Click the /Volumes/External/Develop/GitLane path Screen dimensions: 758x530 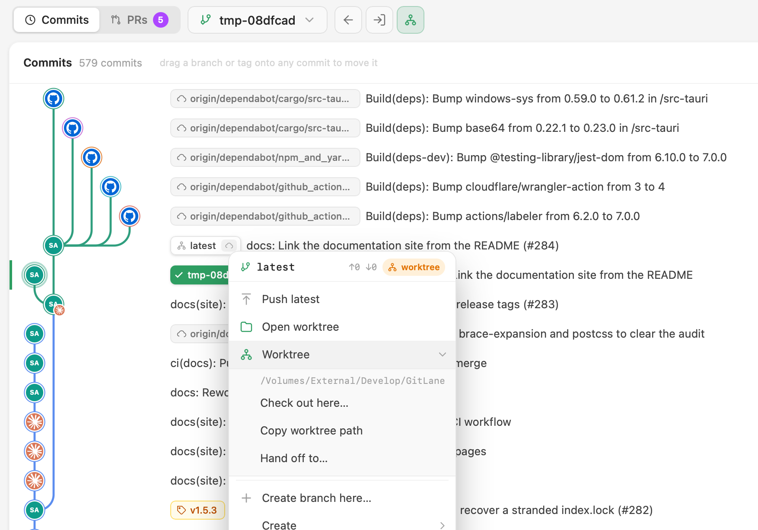353,381
